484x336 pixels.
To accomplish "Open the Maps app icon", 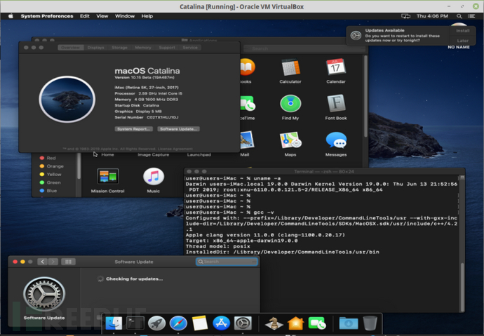I will click(x=290, y=140).
